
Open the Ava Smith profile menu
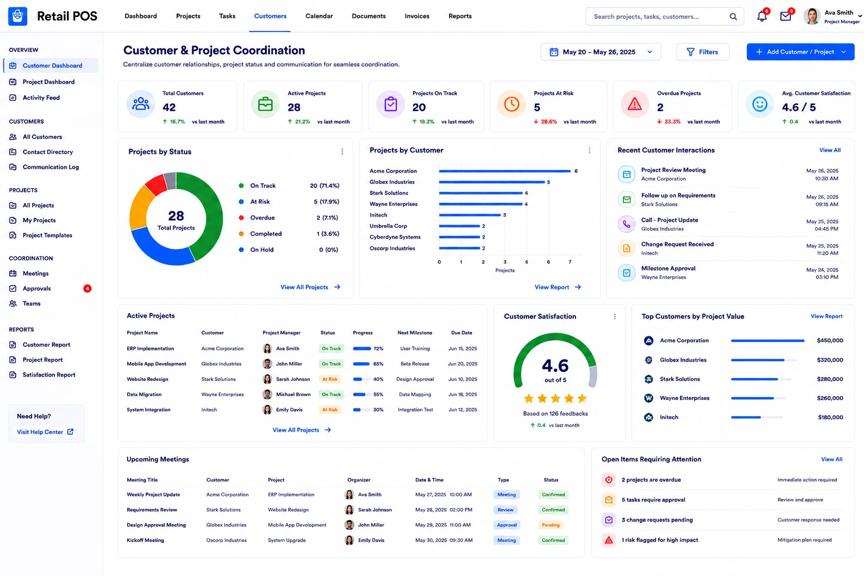click(x=832, y=16)
